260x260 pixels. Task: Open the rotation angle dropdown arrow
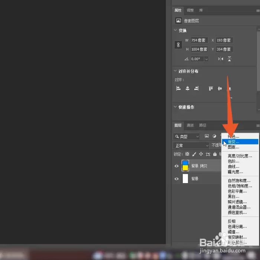pos(207,59)
